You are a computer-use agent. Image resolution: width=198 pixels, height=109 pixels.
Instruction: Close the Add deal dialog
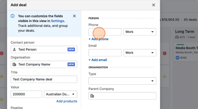click(x=154, y=5)
